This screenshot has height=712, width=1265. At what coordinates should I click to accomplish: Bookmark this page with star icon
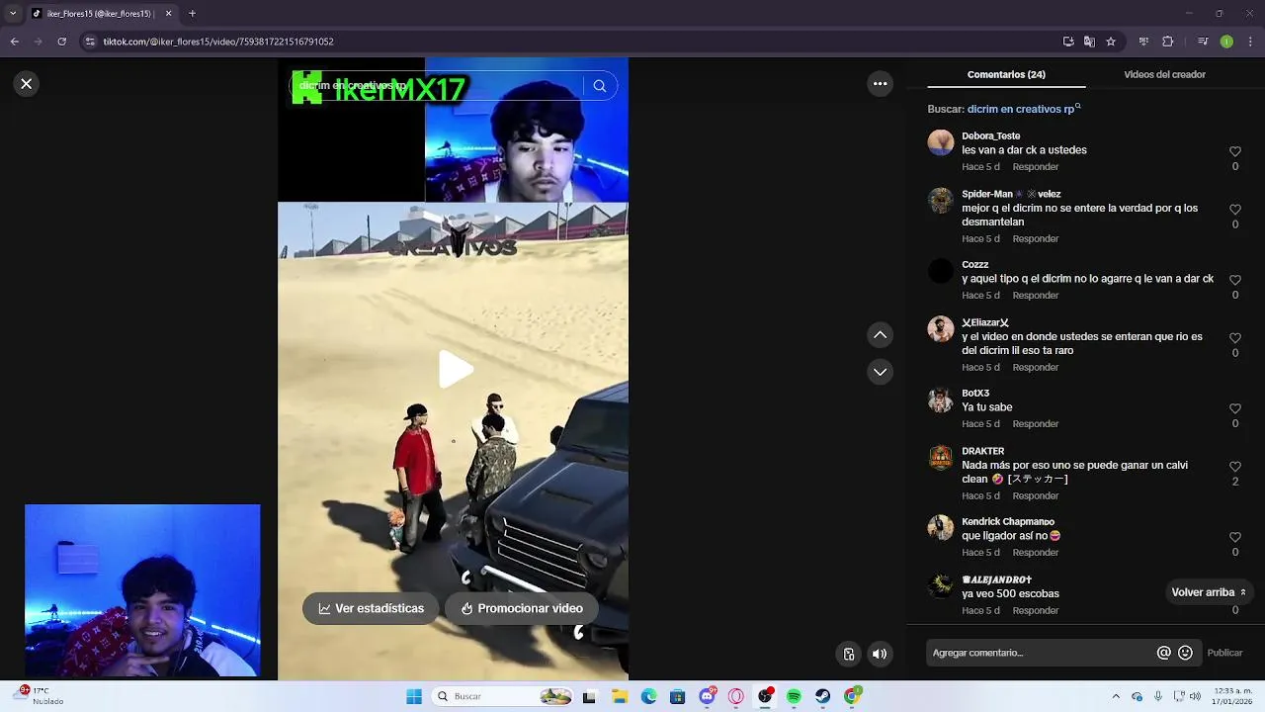[1111, 42]
